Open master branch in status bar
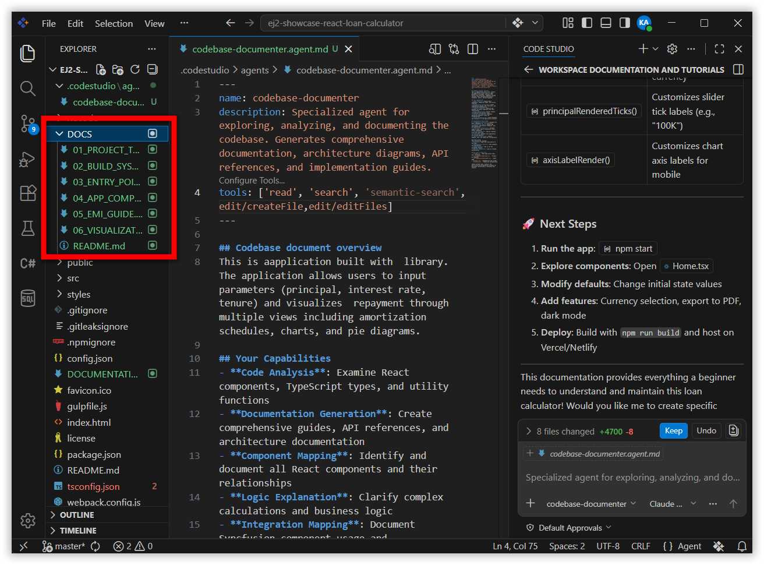The height and width of the screenshot is (565, 764). (x=64, y=546)
